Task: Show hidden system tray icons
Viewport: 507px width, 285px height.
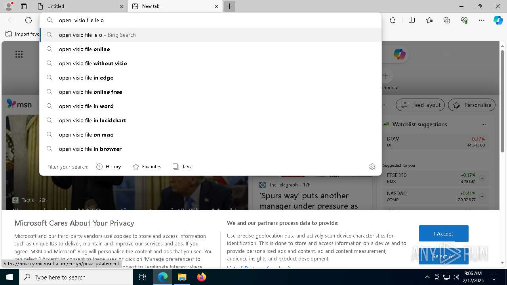Action: (x=427, y=277)
